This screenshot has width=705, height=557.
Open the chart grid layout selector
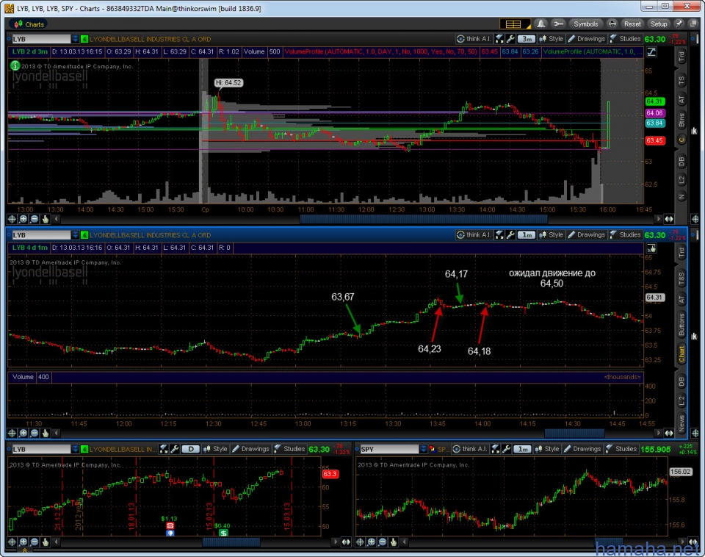coord(515,24)
